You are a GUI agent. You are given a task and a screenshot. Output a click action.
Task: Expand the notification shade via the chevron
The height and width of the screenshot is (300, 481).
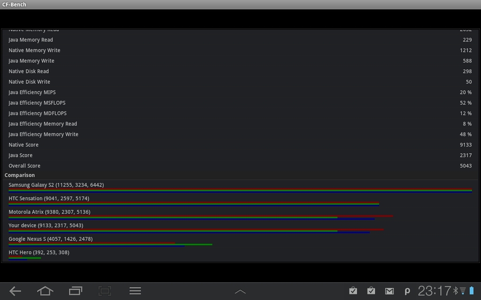tap(240, 291)
